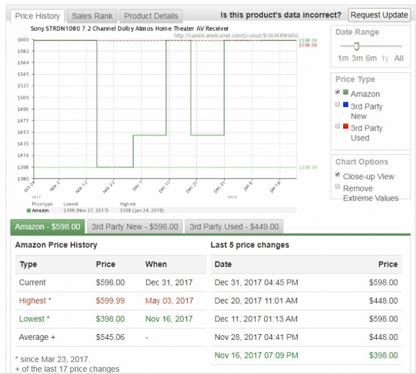
Task: Enable the 3rd Party New checkbox
Action: click(337, 104)
